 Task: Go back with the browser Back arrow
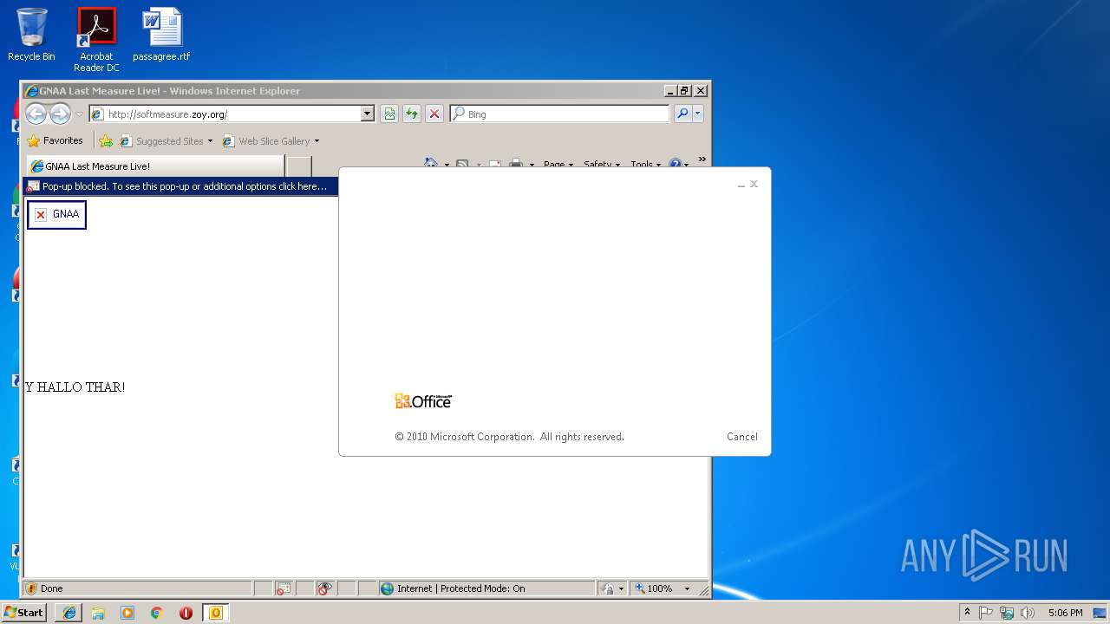click(36, 114)
